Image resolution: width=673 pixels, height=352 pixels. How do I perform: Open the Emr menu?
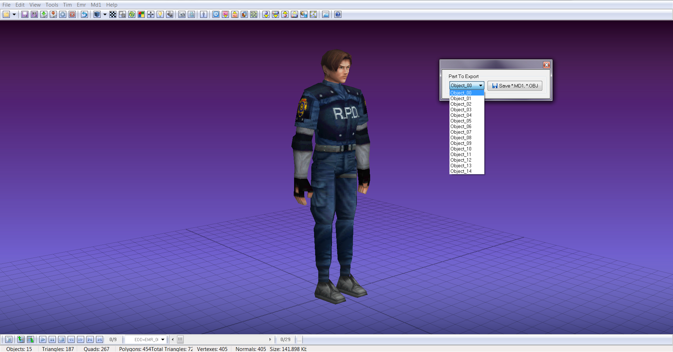pyautogui.click(x=81, y=5)
